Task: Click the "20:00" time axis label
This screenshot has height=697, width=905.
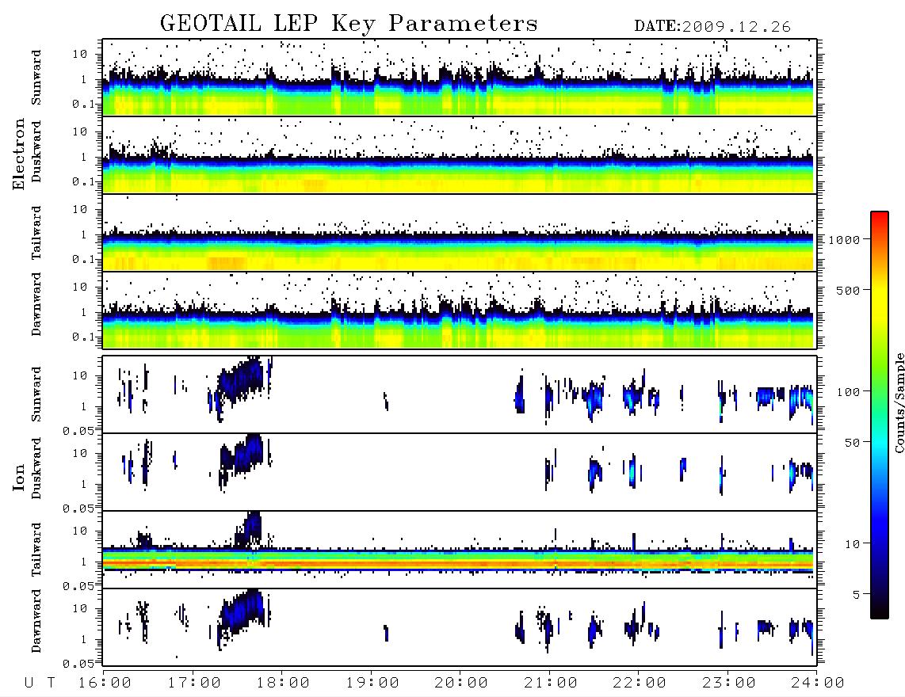Action: tap(461, 683)
